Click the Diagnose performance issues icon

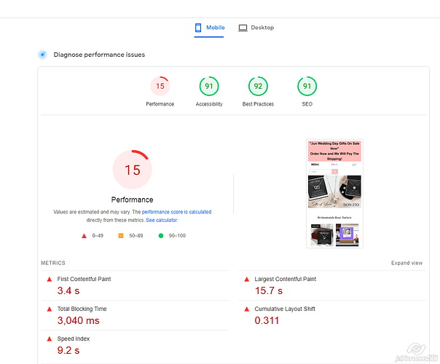(x=42, y=55)
